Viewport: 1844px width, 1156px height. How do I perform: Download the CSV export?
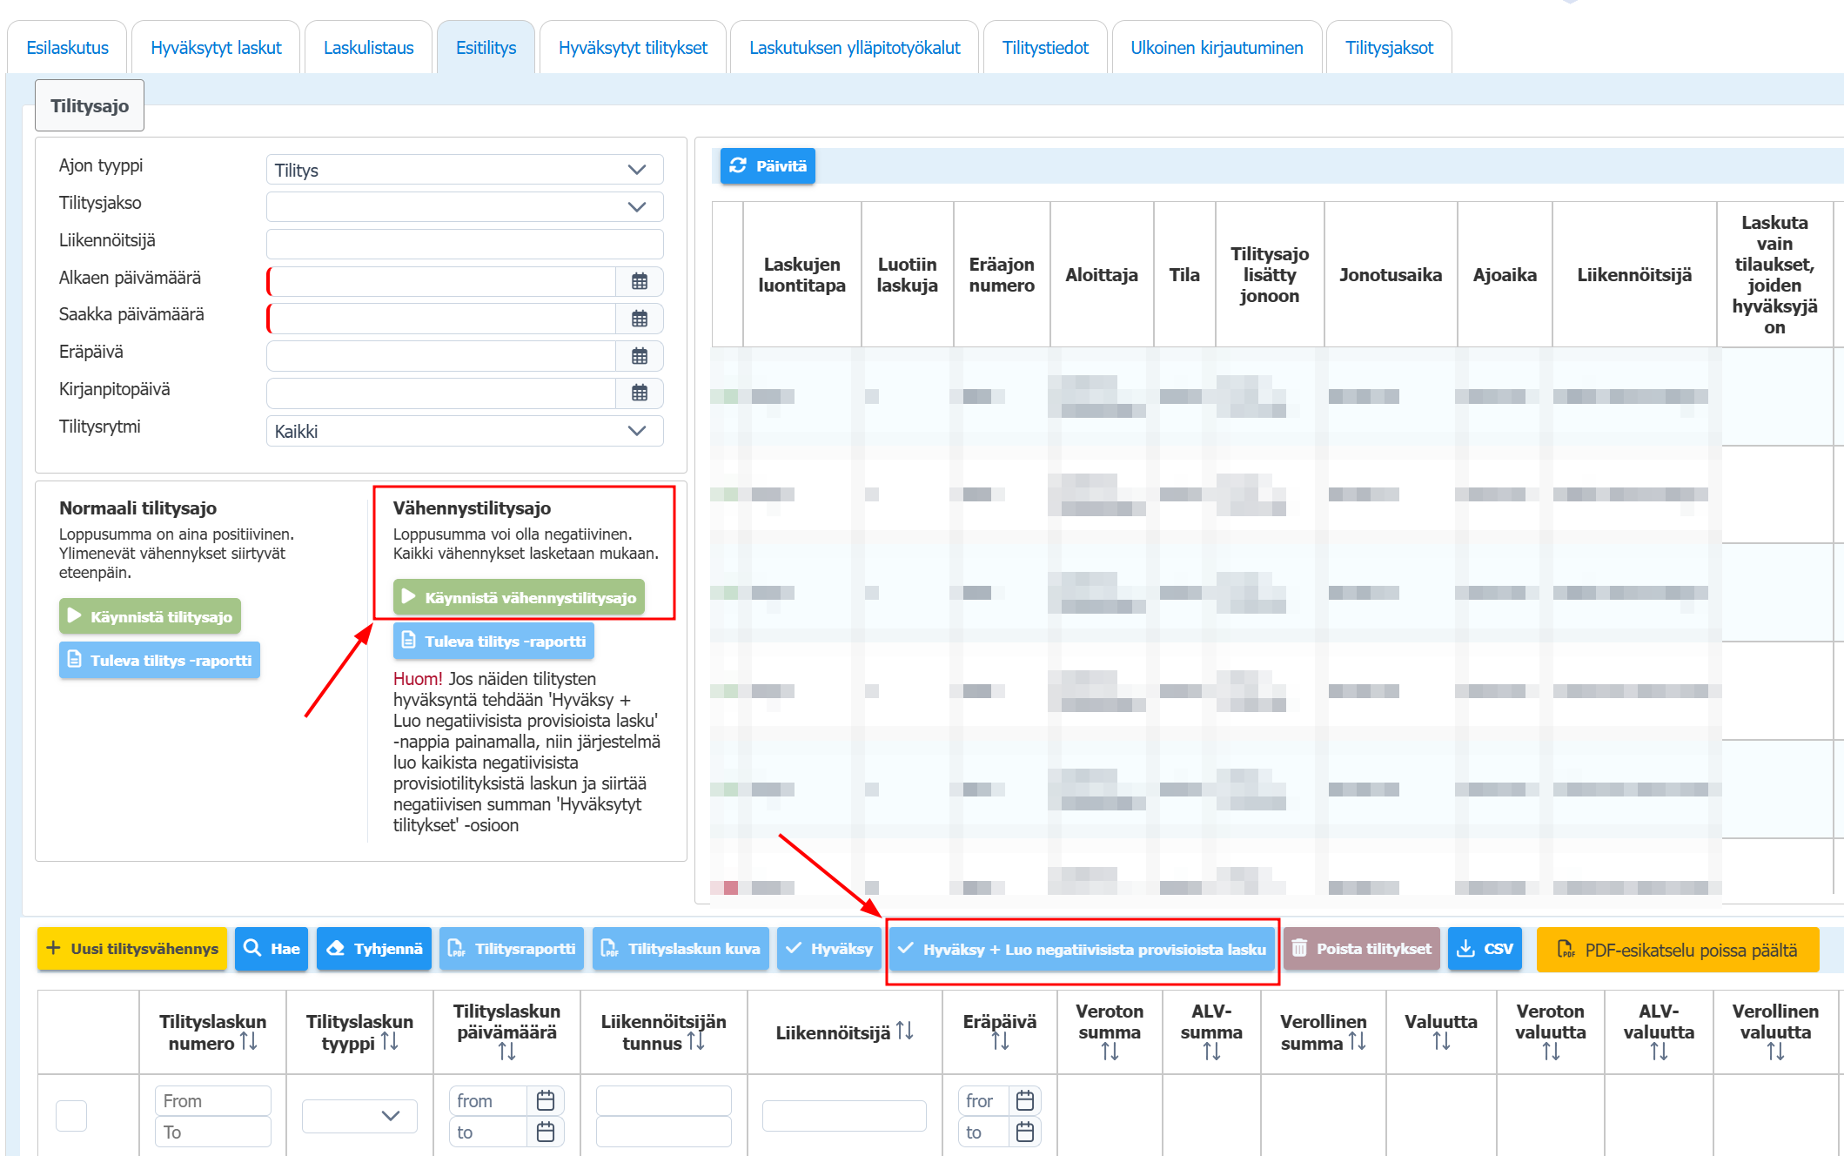coord(1485,949)
